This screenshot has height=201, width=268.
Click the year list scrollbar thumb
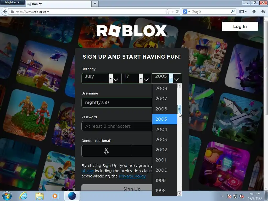(x=179, y=109)
